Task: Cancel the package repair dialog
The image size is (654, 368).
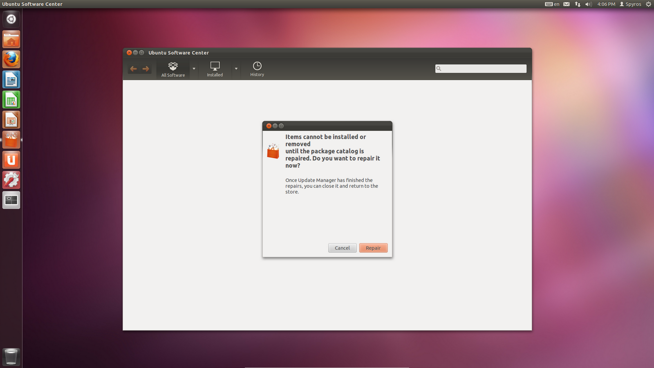Action: tap(342, 248)
